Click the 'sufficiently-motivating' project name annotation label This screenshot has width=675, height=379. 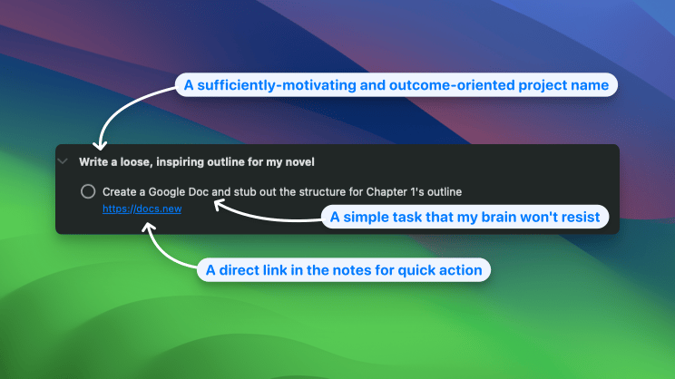point(397,86)
